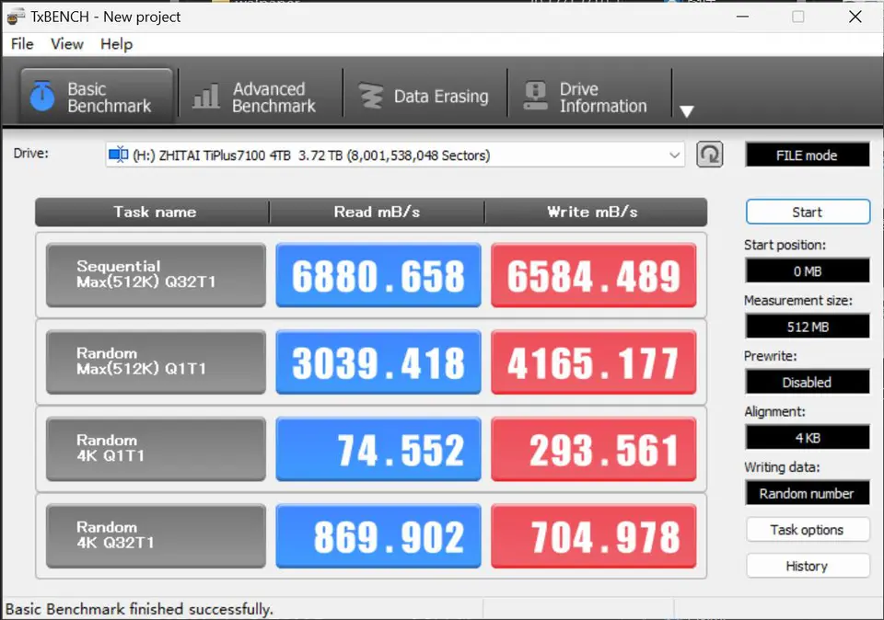Viewport: 884px width, 620px height.
Task: Change the Measurement size 512 MB value
Action: (808, 327)
